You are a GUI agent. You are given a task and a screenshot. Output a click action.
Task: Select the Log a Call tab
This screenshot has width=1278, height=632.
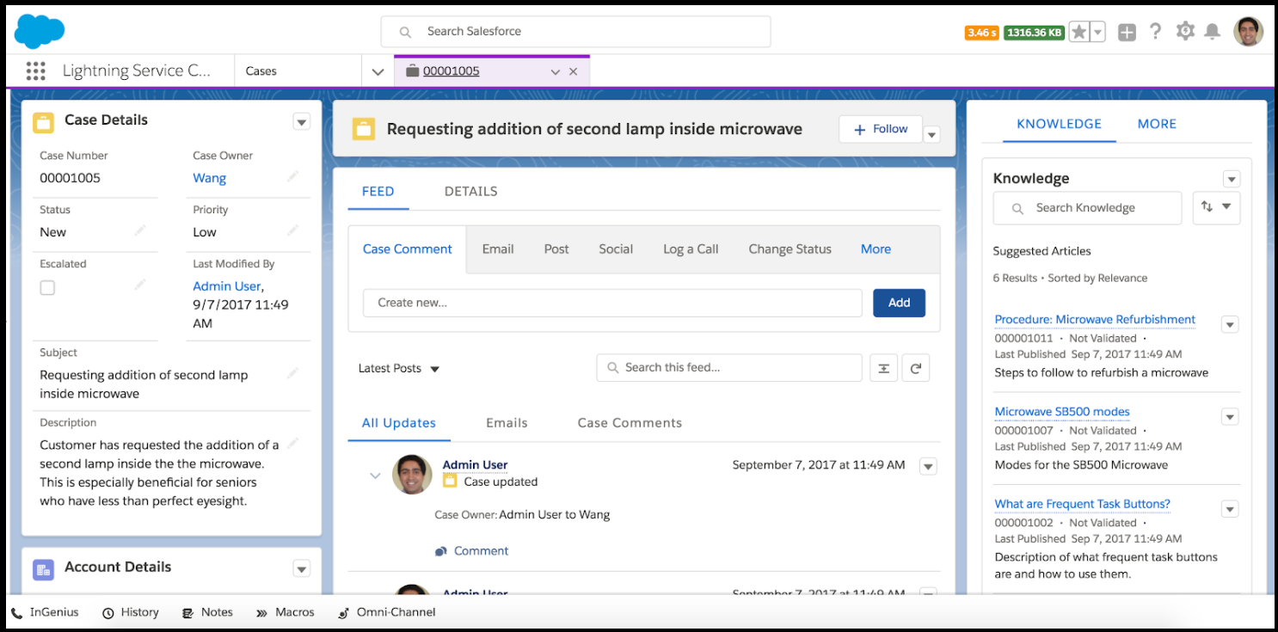(x=690, y=249)
